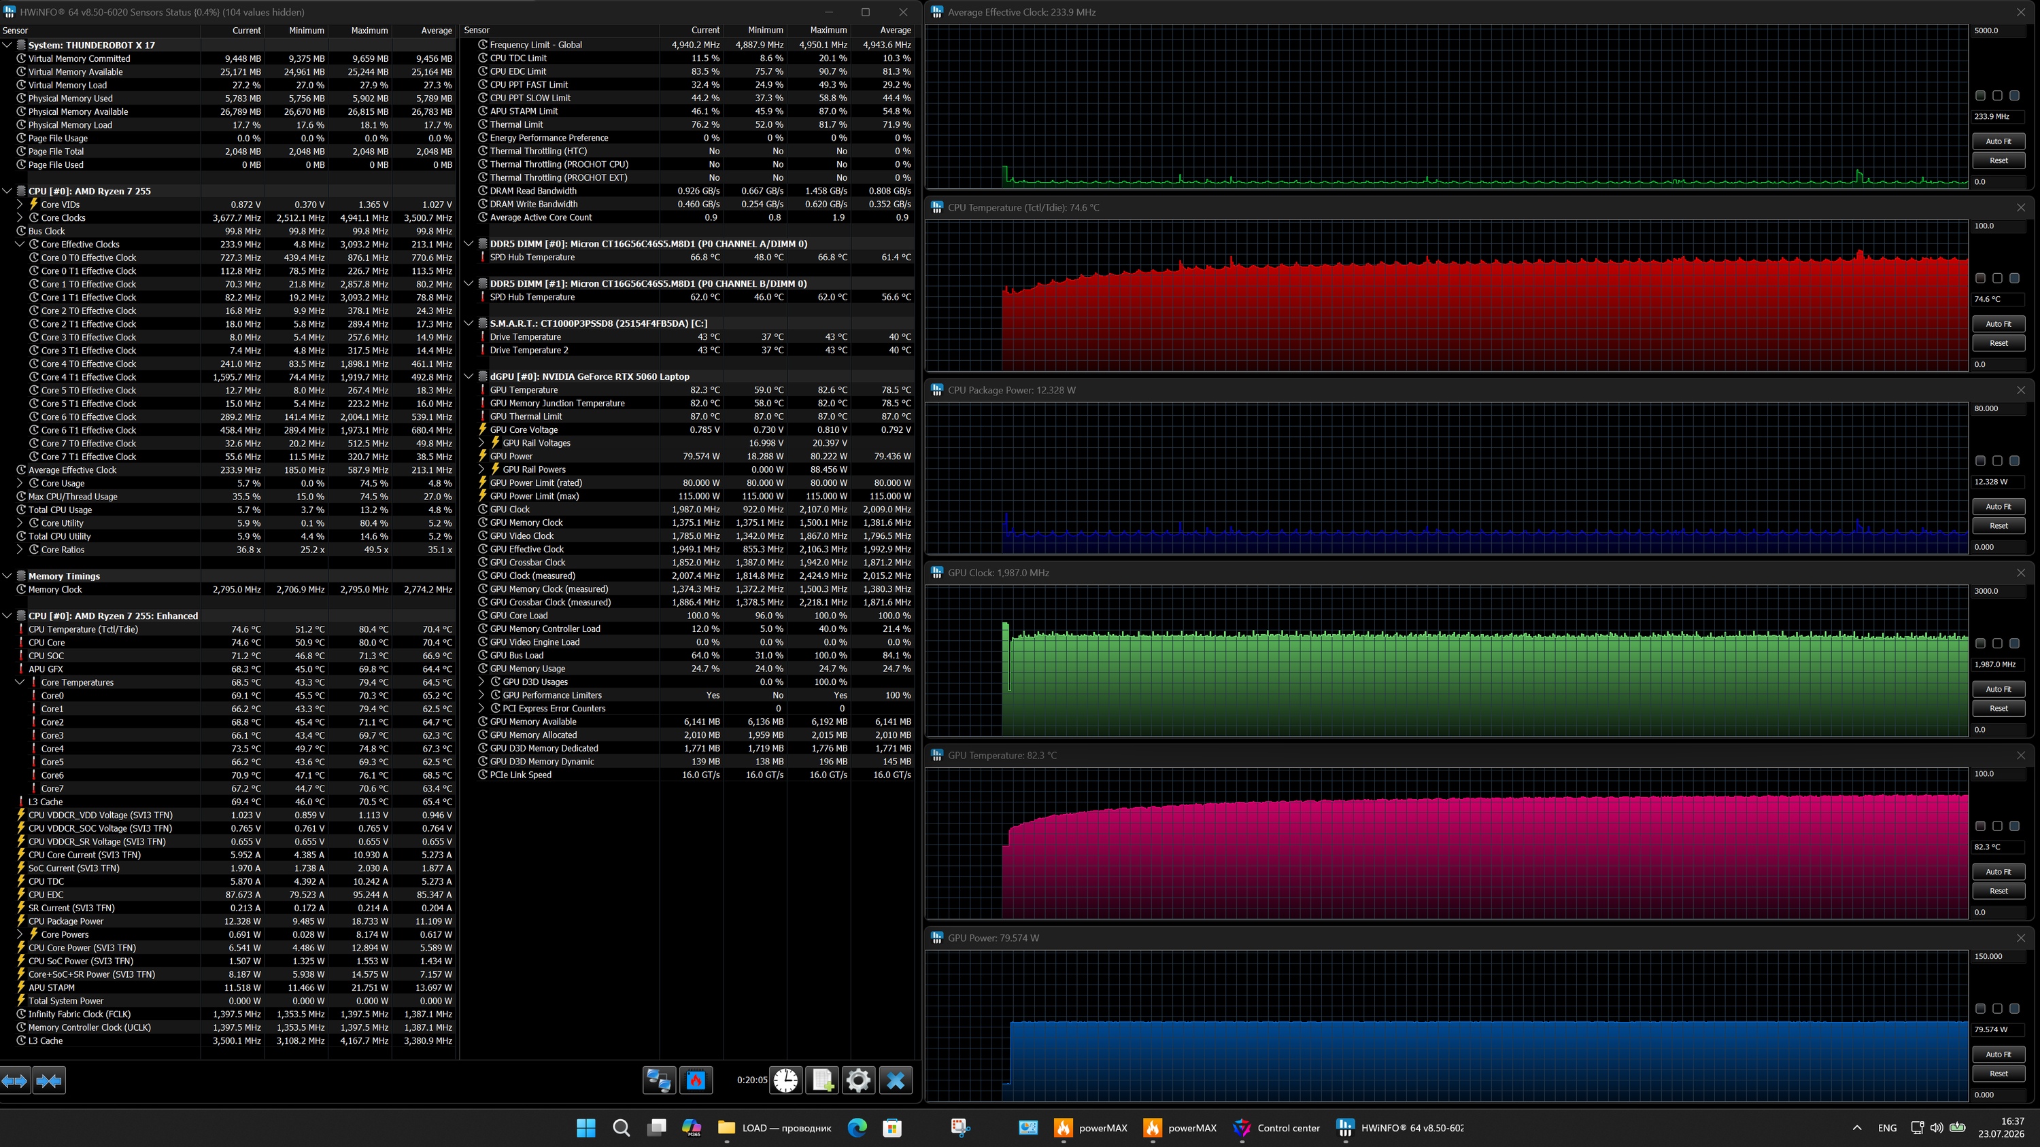
Task: Click Reset in the GPU Clock graph
Action: 1998,709
